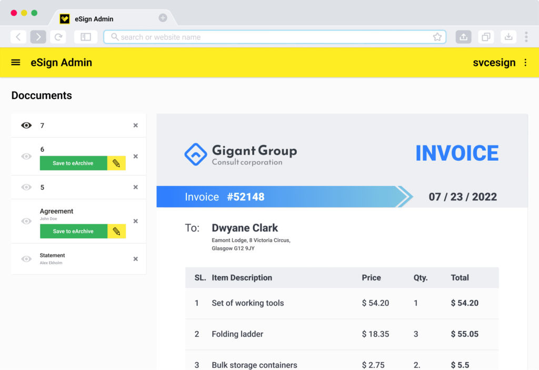Click the Folding ladder row

pyautogui.click(x=342, y=334)
